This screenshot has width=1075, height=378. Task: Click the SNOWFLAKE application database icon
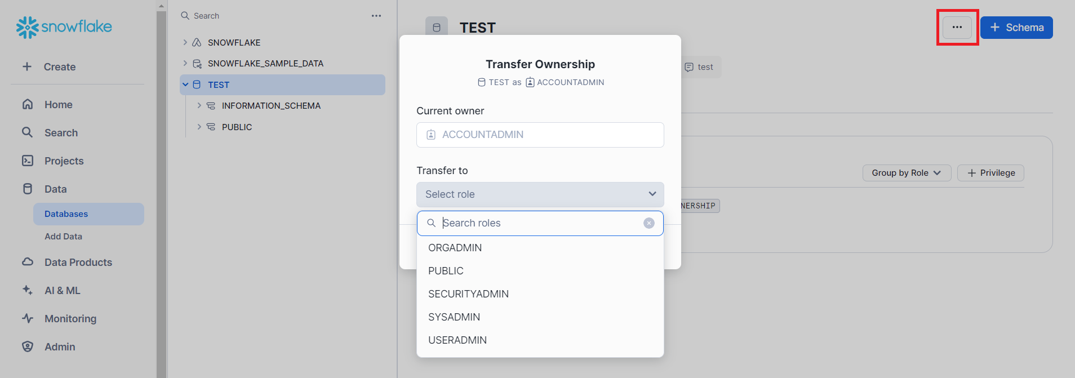pyautogui.click(x=197, y=42)
